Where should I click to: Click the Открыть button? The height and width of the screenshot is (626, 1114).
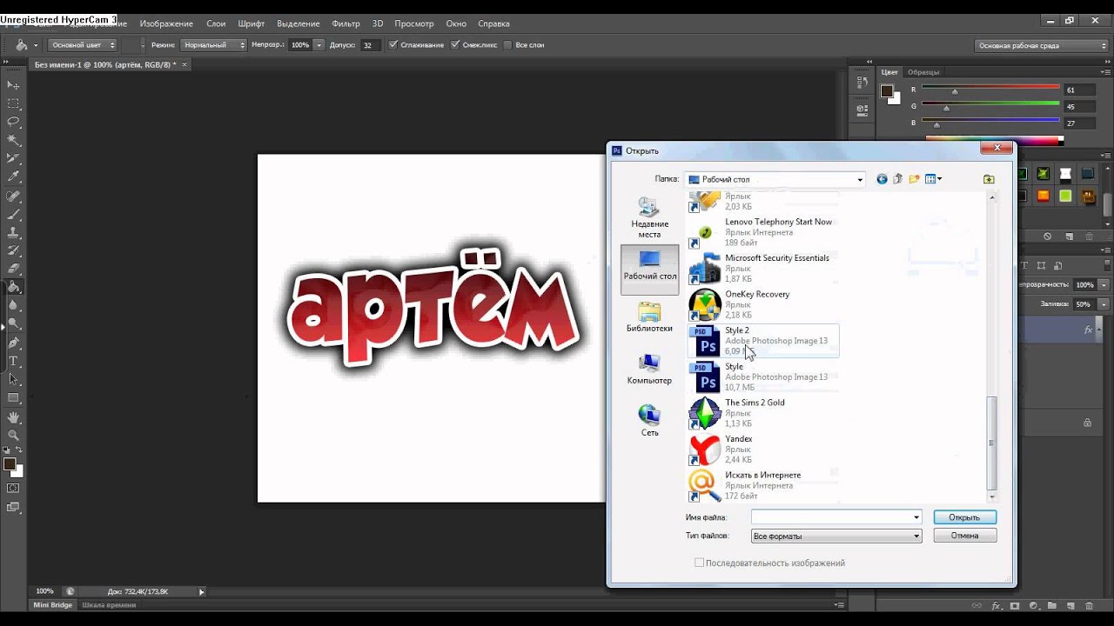coord(964,517)
